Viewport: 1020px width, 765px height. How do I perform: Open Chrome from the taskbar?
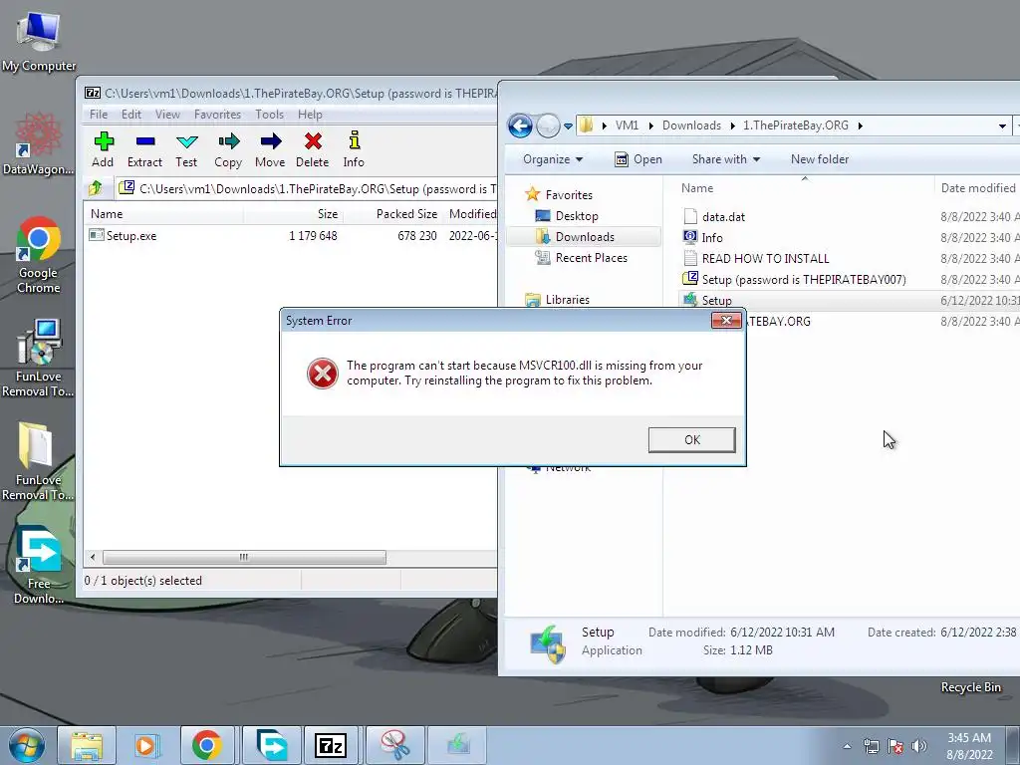click(x=207, y=745)
